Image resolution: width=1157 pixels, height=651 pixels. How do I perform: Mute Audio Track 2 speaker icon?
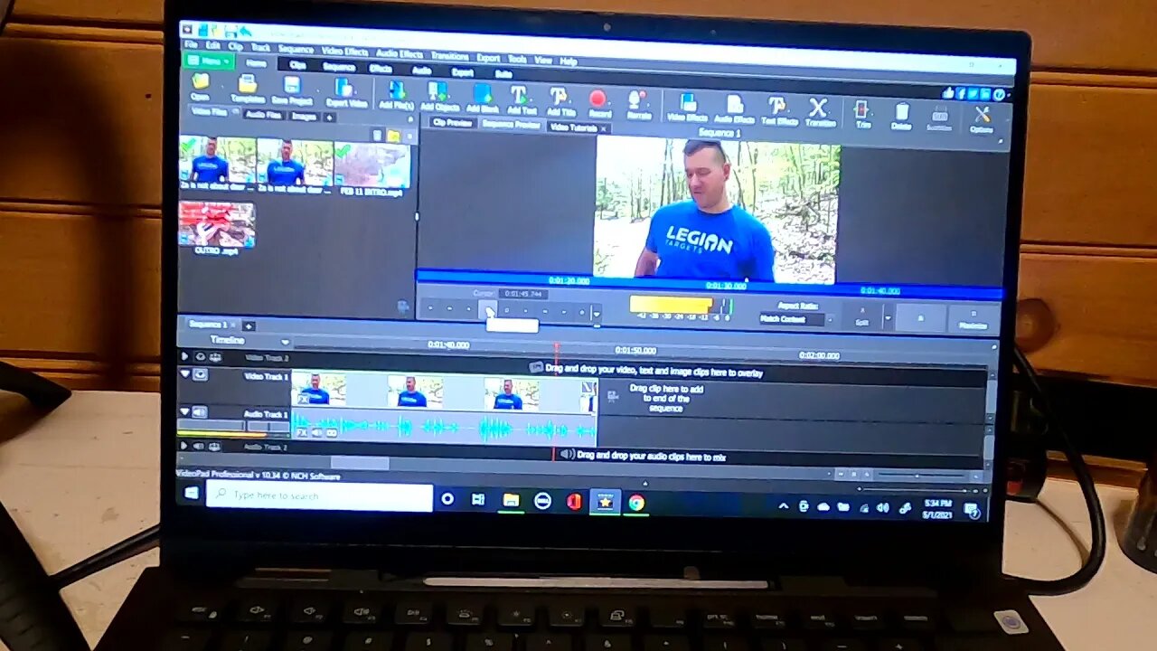pos(199,446)
